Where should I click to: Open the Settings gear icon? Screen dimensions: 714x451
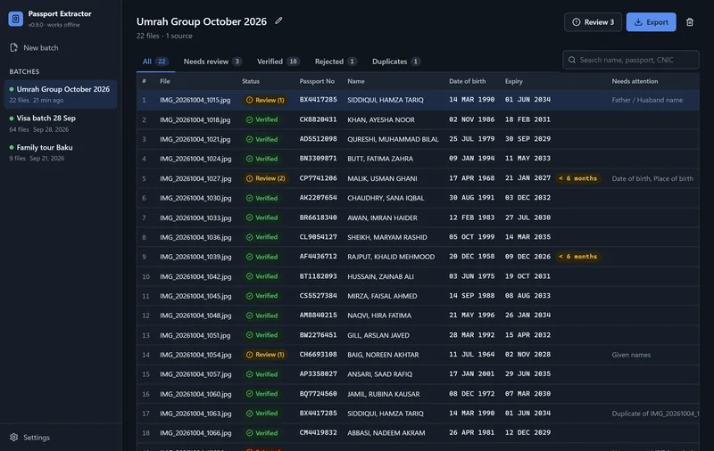coord(13,437)
